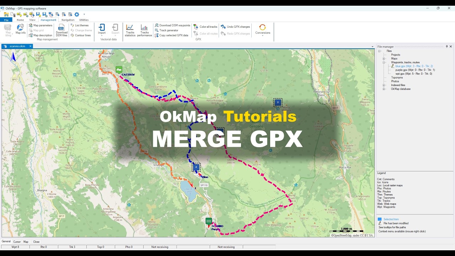Screen dimensions: 455x256
Task: Click the green CASTROV flag waypoint
Action: click(119, 69)
